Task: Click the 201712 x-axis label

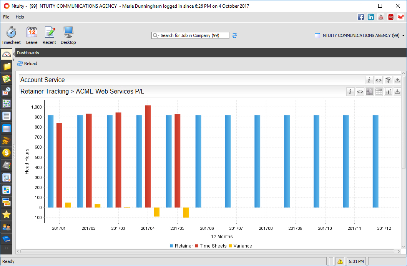Action: click(384, 228)
